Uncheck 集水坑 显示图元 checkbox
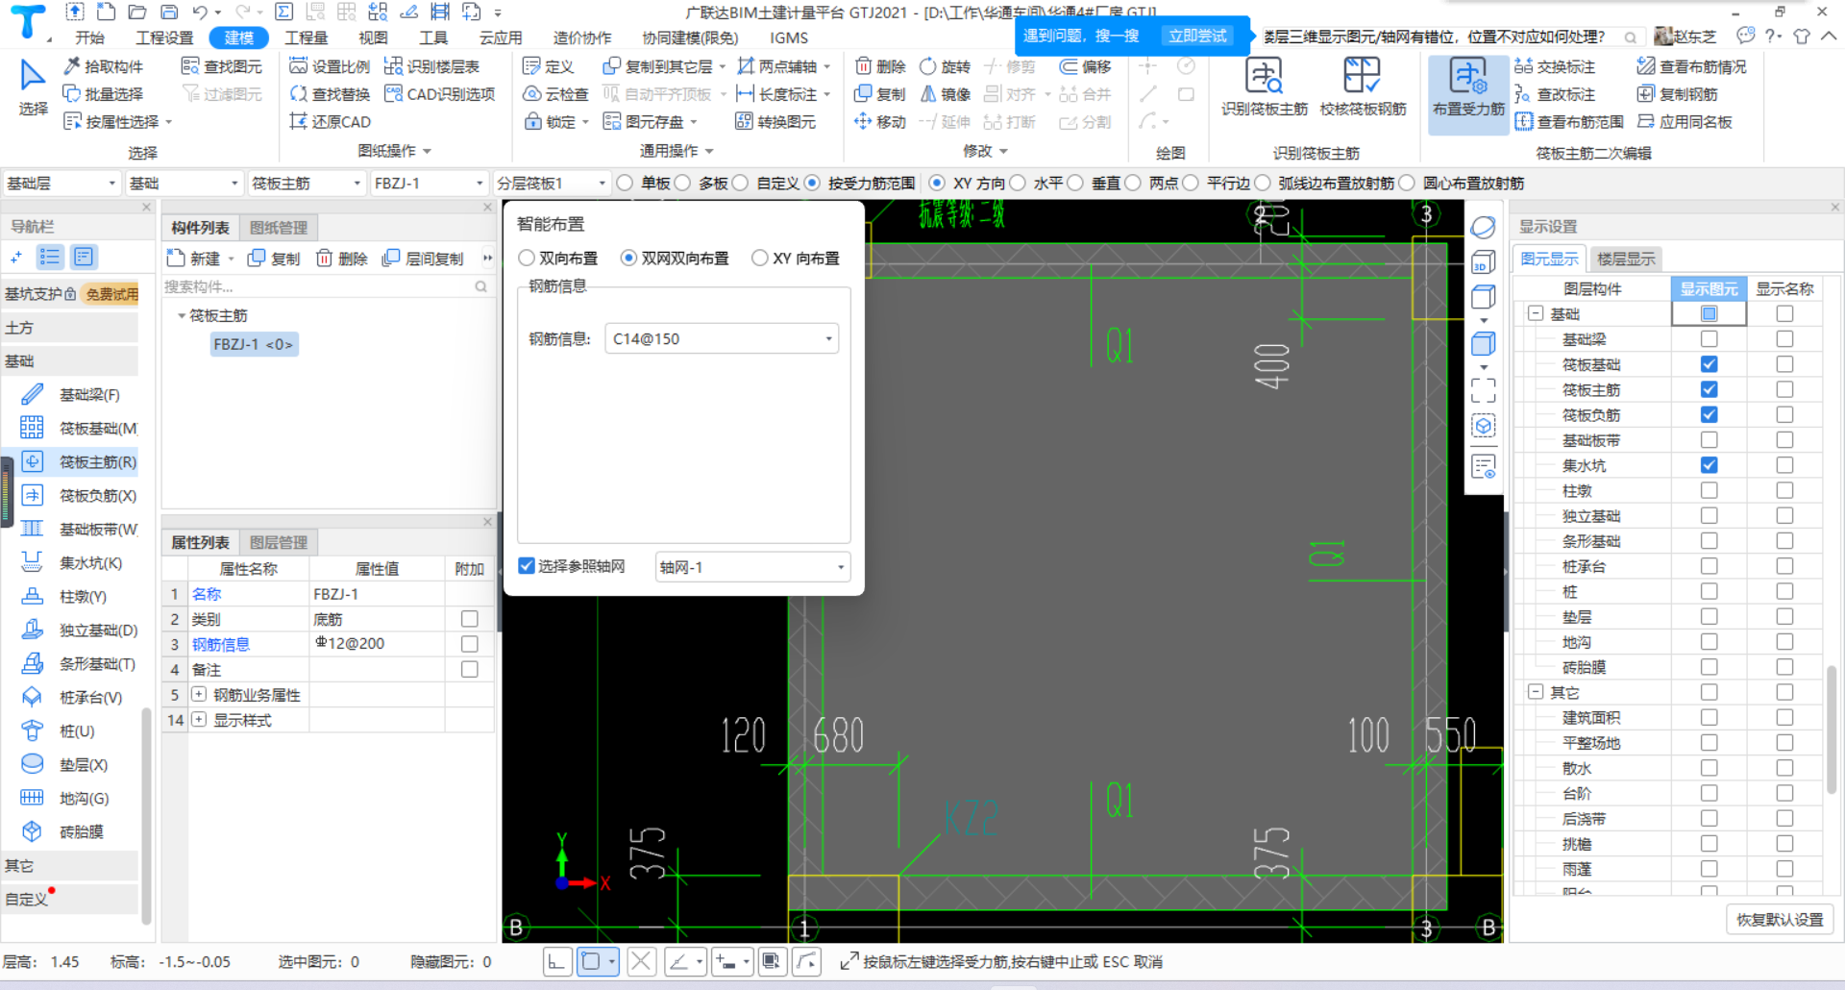 point(1709,465)
